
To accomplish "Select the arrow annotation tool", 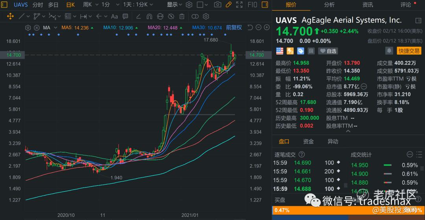I will pyautogui.click(x=99, y=17).
